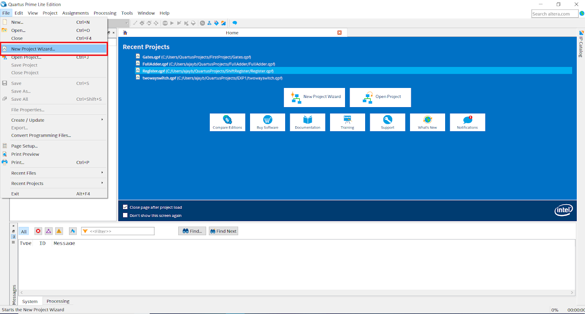Click the Buy Software cart tile
This screenshot has height=314, width=585.
267,122
